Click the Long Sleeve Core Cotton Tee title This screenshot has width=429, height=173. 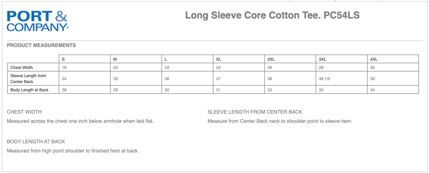point(272,15)
